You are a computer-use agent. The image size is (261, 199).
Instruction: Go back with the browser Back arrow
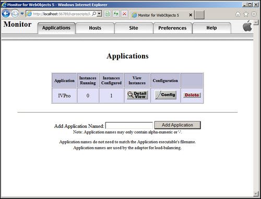point(6,14)
